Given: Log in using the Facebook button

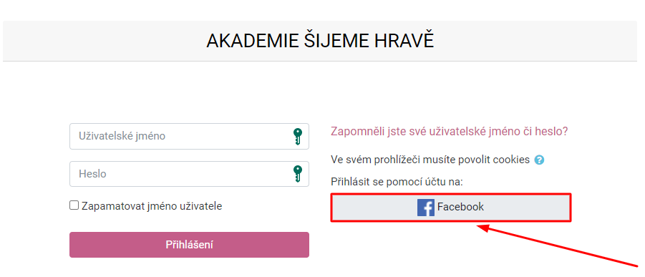Looking at the screenshot, I should [451, 208].
